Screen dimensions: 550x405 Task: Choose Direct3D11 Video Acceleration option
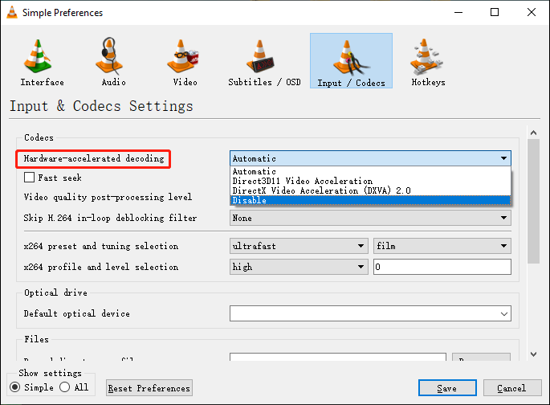pos(370,181)
